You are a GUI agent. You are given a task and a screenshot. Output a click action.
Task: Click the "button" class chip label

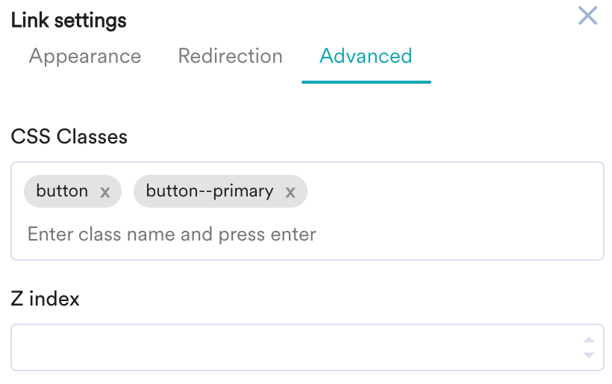tap(62, 191)
